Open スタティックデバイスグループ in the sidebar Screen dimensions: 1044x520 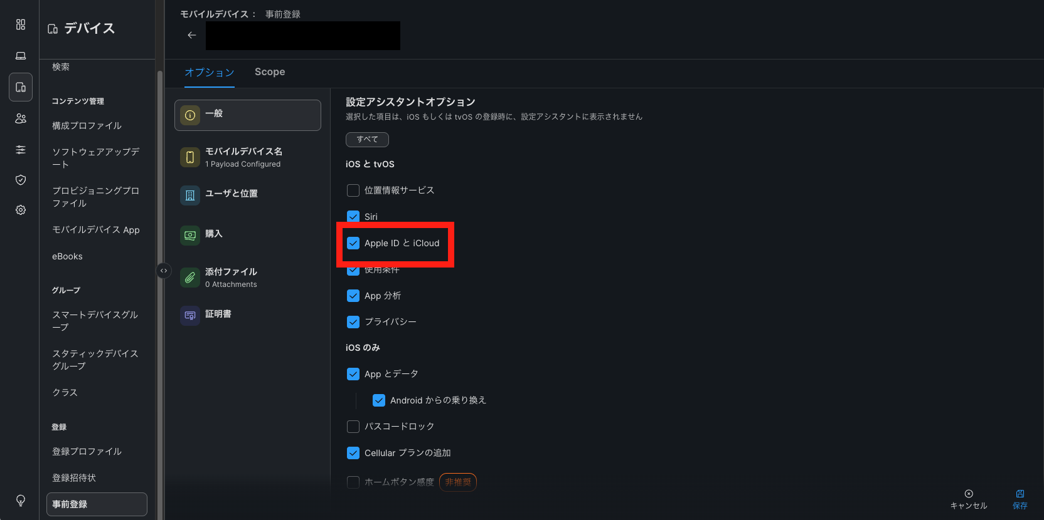[x=95, y=360]
